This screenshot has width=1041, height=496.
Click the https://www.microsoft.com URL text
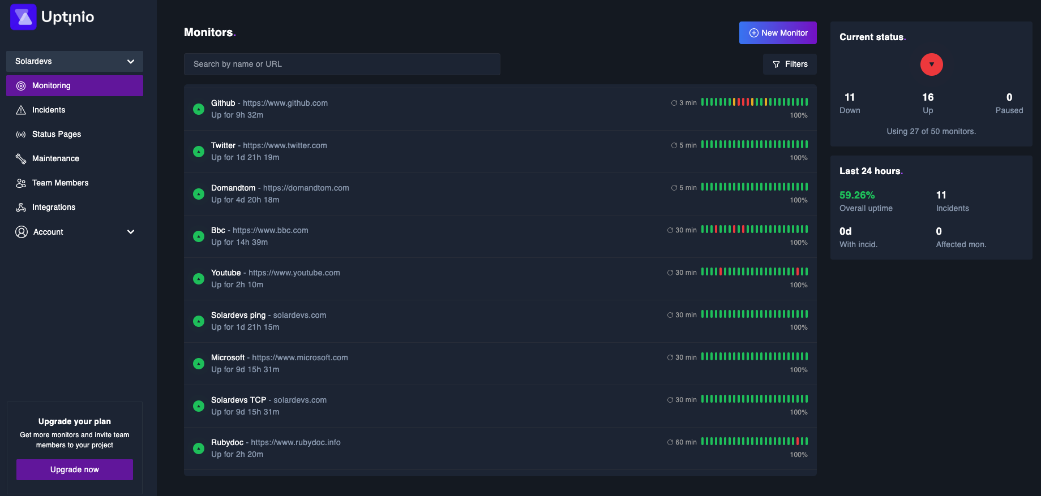(x=300, y=357)
